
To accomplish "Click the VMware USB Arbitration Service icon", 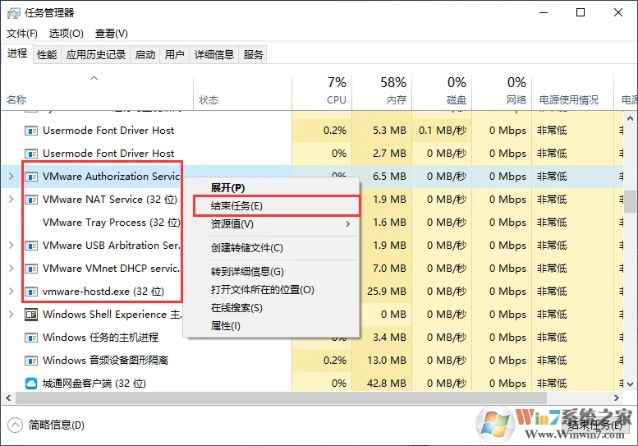I will 31,246.
